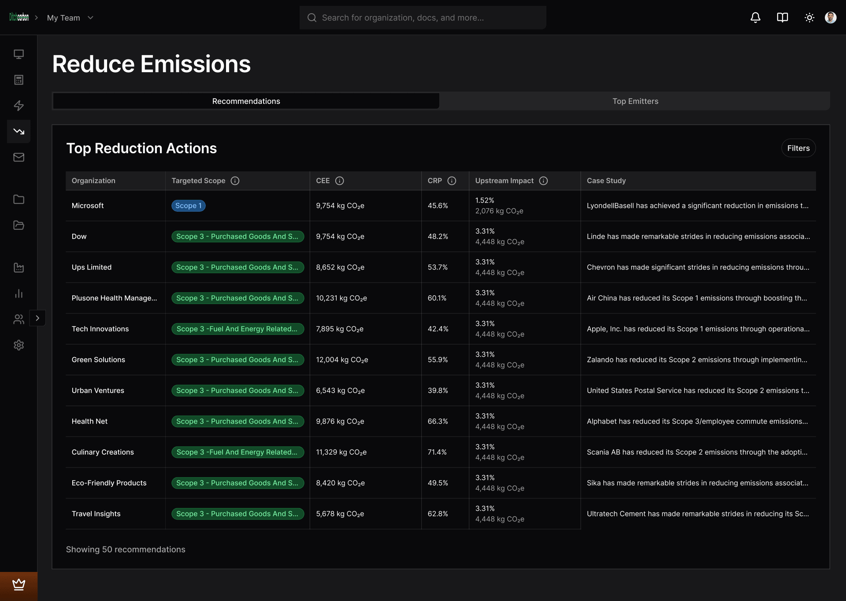Image resolution: width=846 pixels, height=601 pixels.
Task: Click the Ditchcarbon logo
Action: pos(19,18)
